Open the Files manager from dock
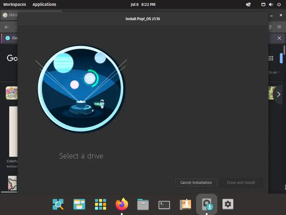 pos(143,204)
